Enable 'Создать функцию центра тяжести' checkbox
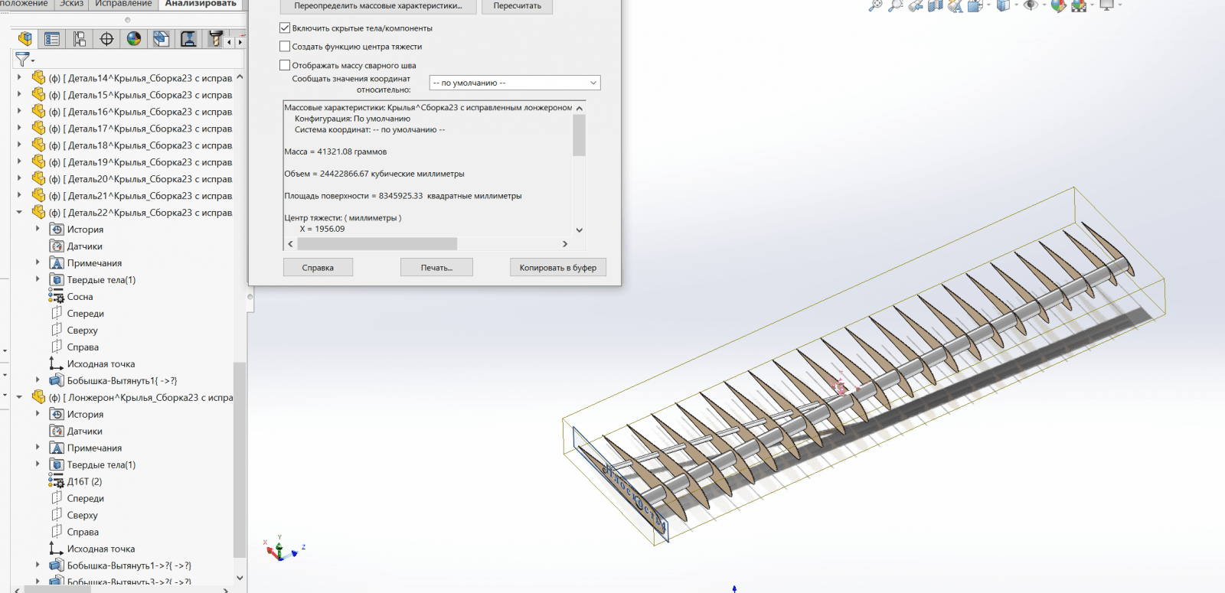This screenshot has width=1225, height=593. [x=285, y=47]
